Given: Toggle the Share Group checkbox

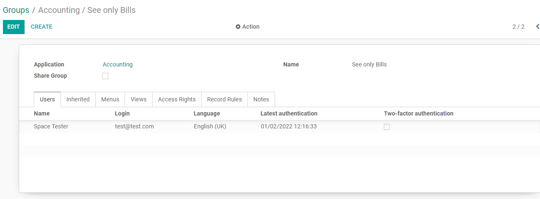Looking at the screenshot, I should pyautogui.click(x=105, y=76).
